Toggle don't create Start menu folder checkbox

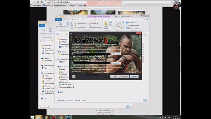click(74, 66)
